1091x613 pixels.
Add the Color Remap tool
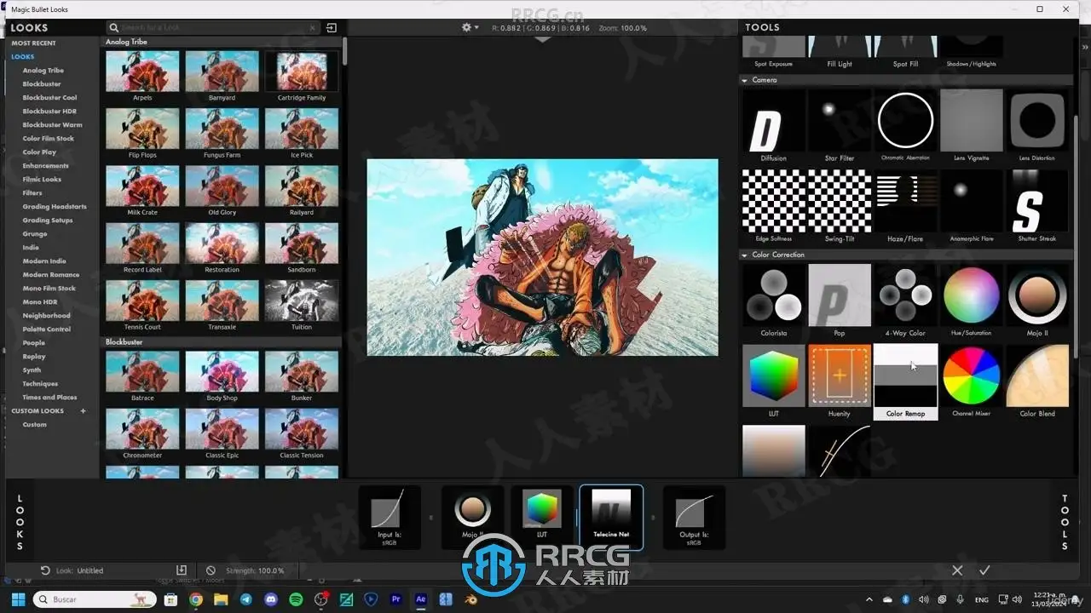[x=905, y=381]
